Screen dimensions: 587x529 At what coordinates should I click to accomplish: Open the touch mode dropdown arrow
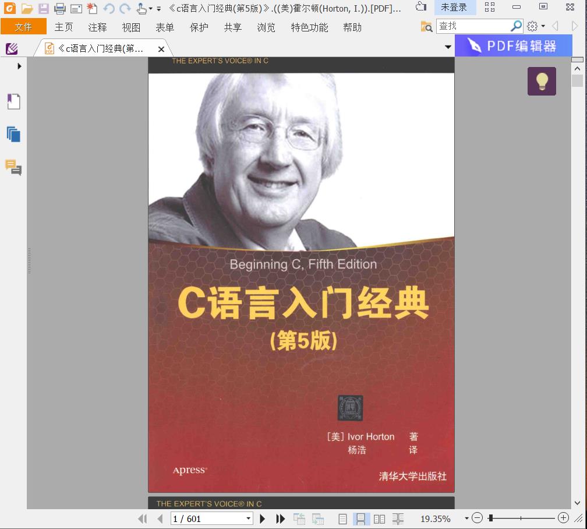click(150, 9)
